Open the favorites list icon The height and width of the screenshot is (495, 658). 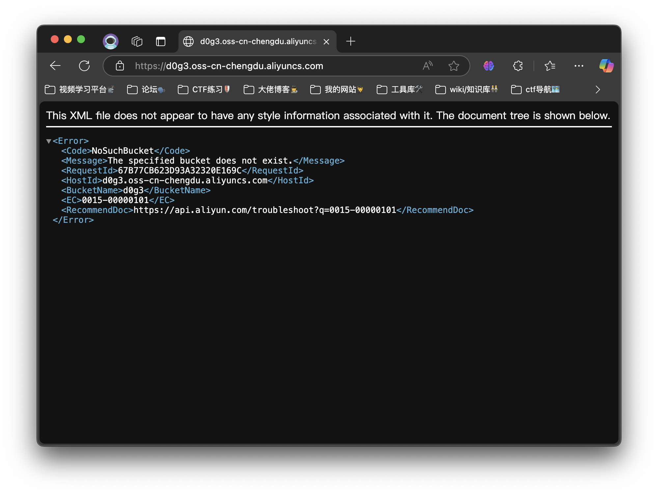(550, 66)
